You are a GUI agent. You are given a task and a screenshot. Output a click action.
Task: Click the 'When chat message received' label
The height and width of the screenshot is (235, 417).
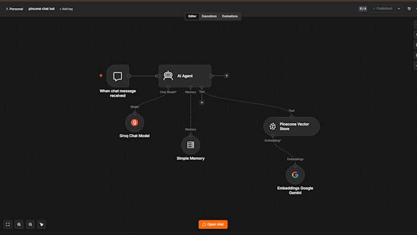118,94
